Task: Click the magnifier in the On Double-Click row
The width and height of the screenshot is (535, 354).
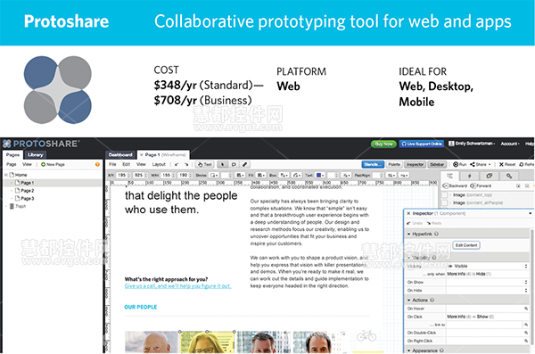Action: point(526,333)
